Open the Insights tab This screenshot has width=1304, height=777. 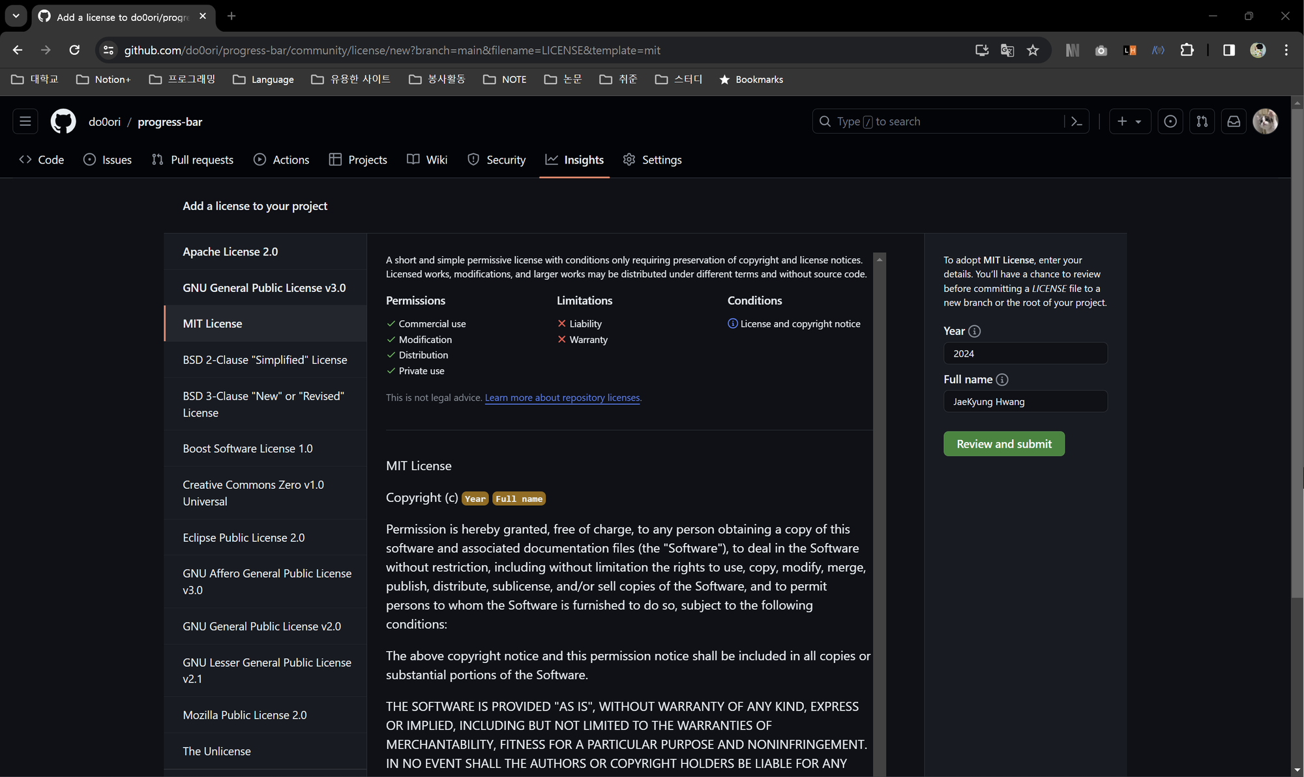coord(574,160)
